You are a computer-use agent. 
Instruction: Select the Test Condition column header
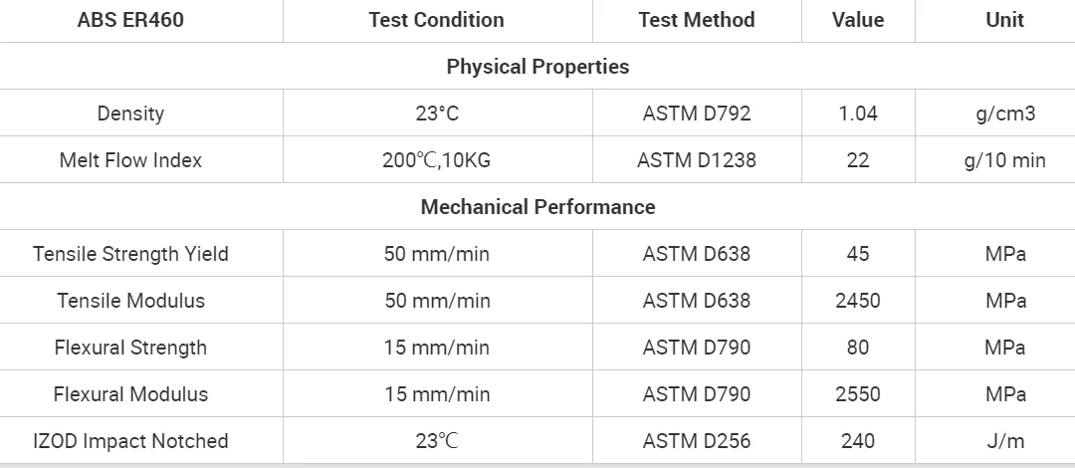click(437, 20)
